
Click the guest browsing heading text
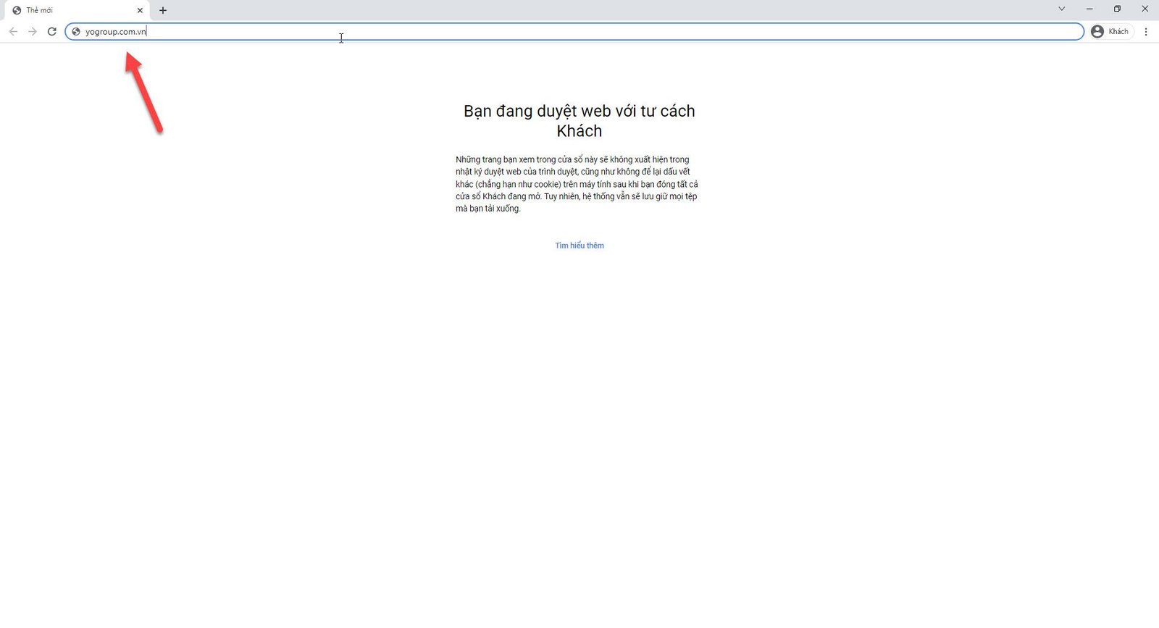point(579,121)
